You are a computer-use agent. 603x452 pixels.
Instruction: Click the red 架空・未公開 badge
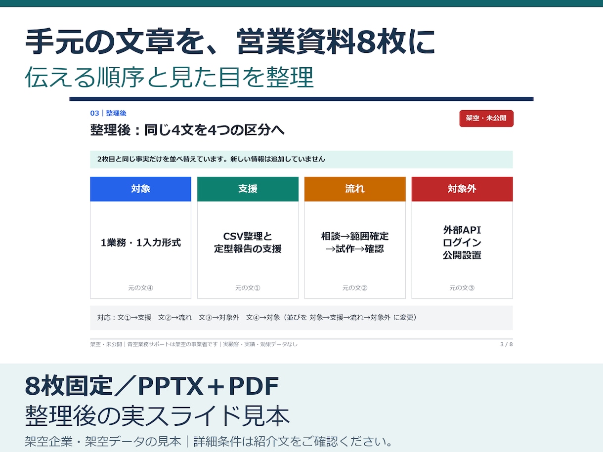pos(486,119)
